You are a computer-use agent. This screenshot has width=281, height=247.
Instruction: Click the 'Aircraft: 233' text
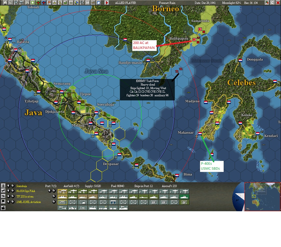coord(169,186)
